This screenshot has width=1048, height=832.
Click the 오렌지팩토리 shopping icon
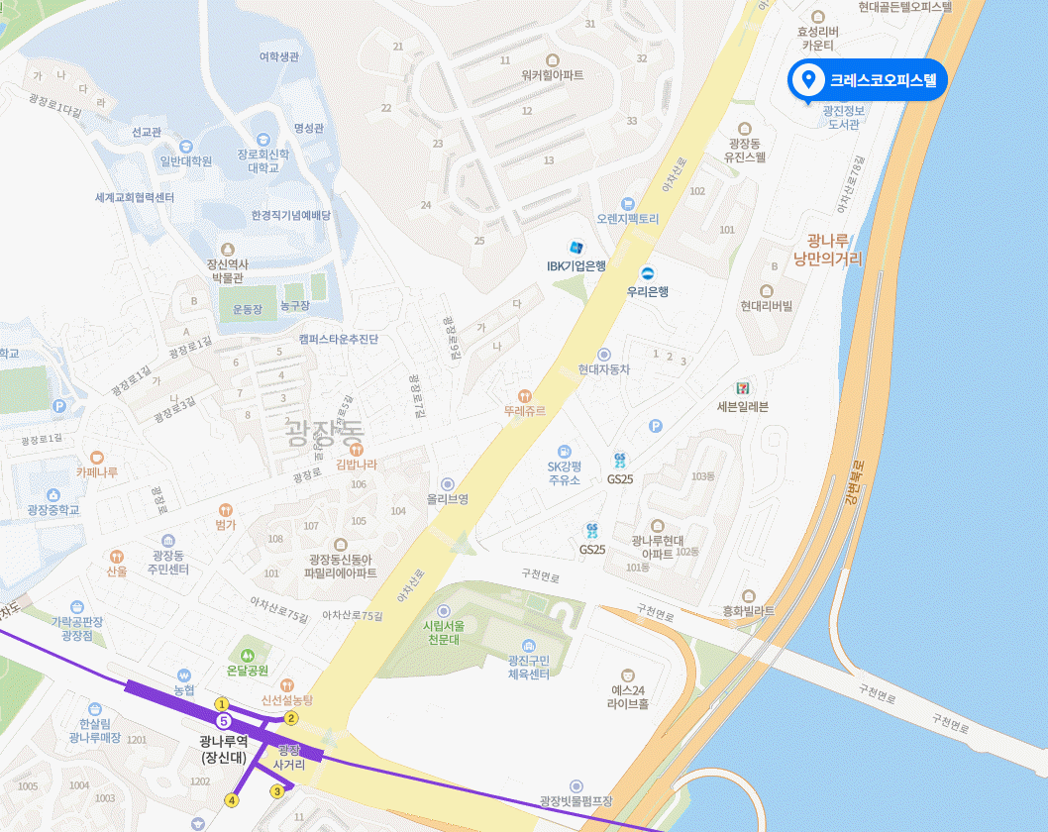627,203
